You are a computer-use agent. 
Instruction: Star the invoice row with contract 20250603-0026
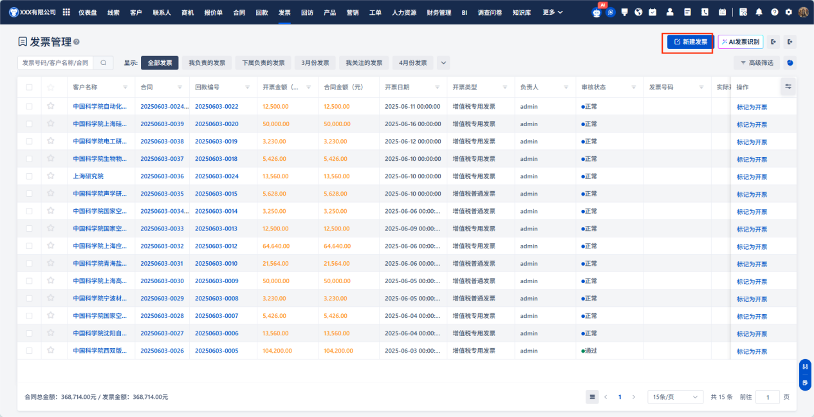51,351
